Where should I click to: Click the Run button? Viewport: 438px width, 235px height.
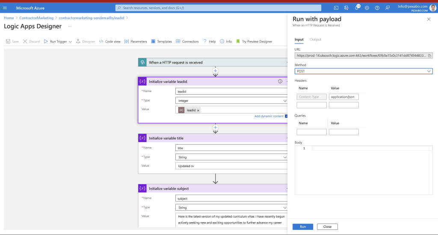303,226
